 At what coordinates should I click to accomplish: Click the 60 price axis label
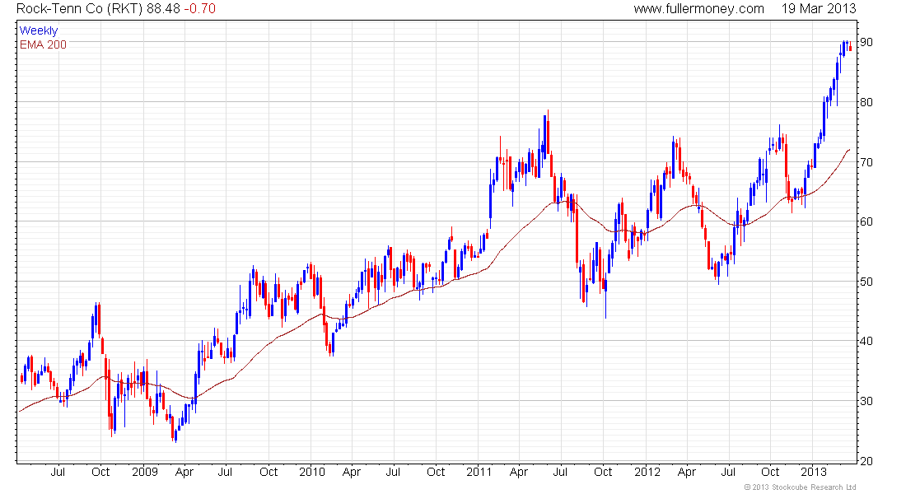click(x=866, y=221)
